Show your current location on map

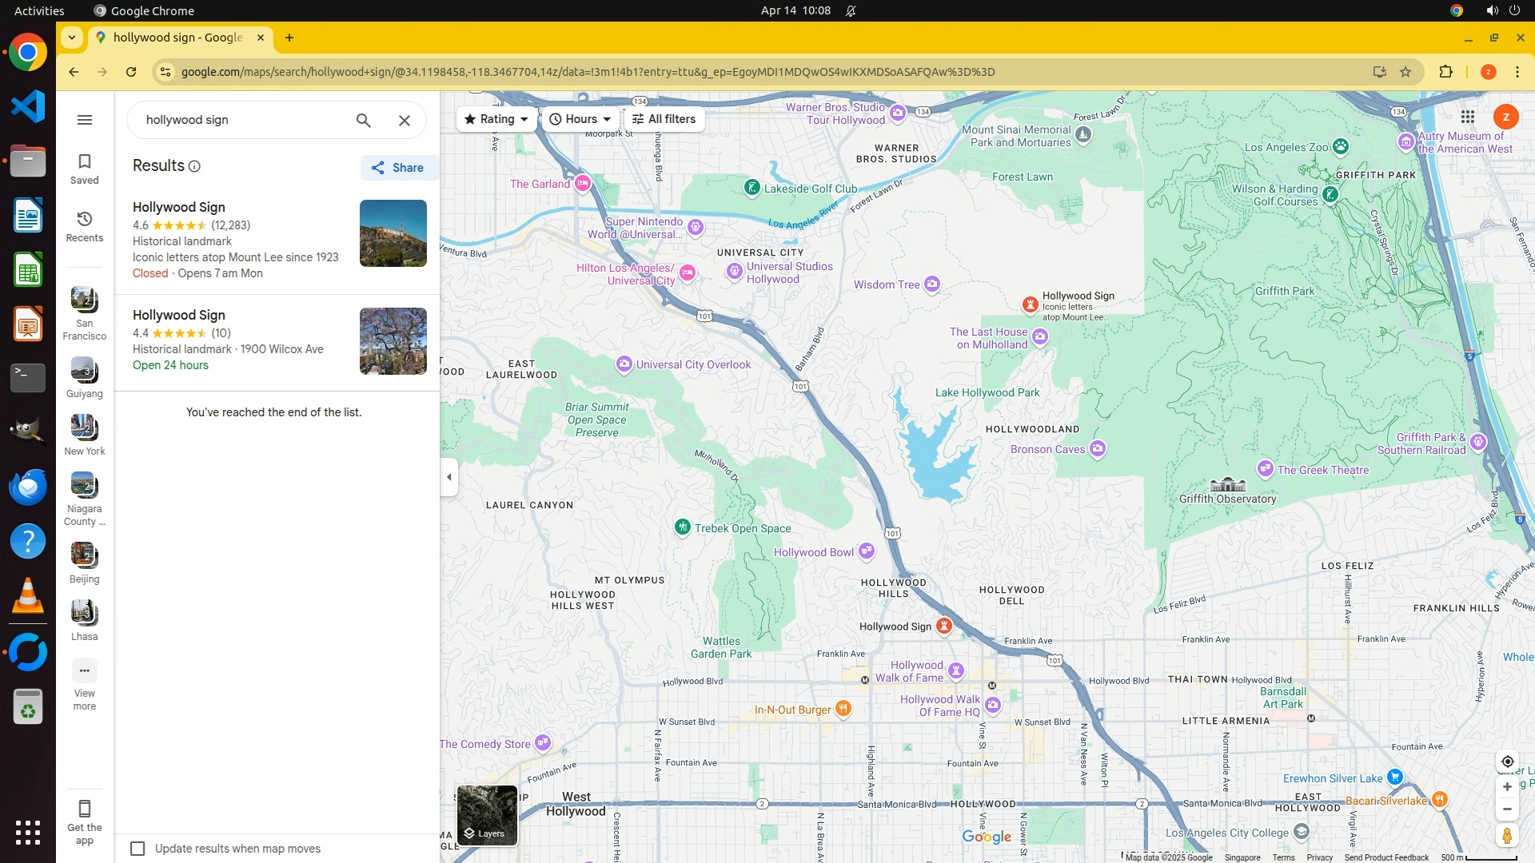click(x=1507, y=762)
